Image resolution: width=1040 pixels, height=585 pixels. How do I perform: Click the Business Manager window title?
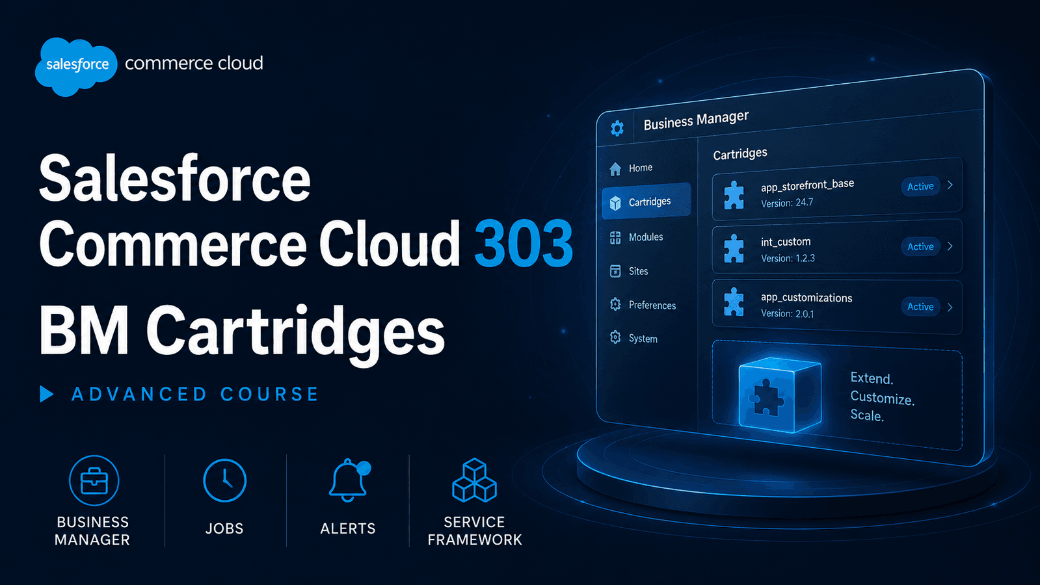[696, 120]
